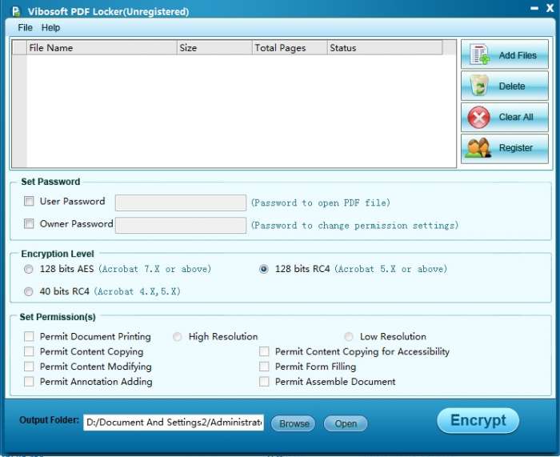Image resolution: width=560 pixels, height=457 pixels.
Task: Click the Total Pages column header
Action: [x=290, y=48]
